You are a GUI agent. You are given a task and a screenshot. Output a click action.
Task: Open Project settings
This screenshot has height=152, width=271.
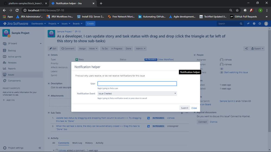click(15, 148)
